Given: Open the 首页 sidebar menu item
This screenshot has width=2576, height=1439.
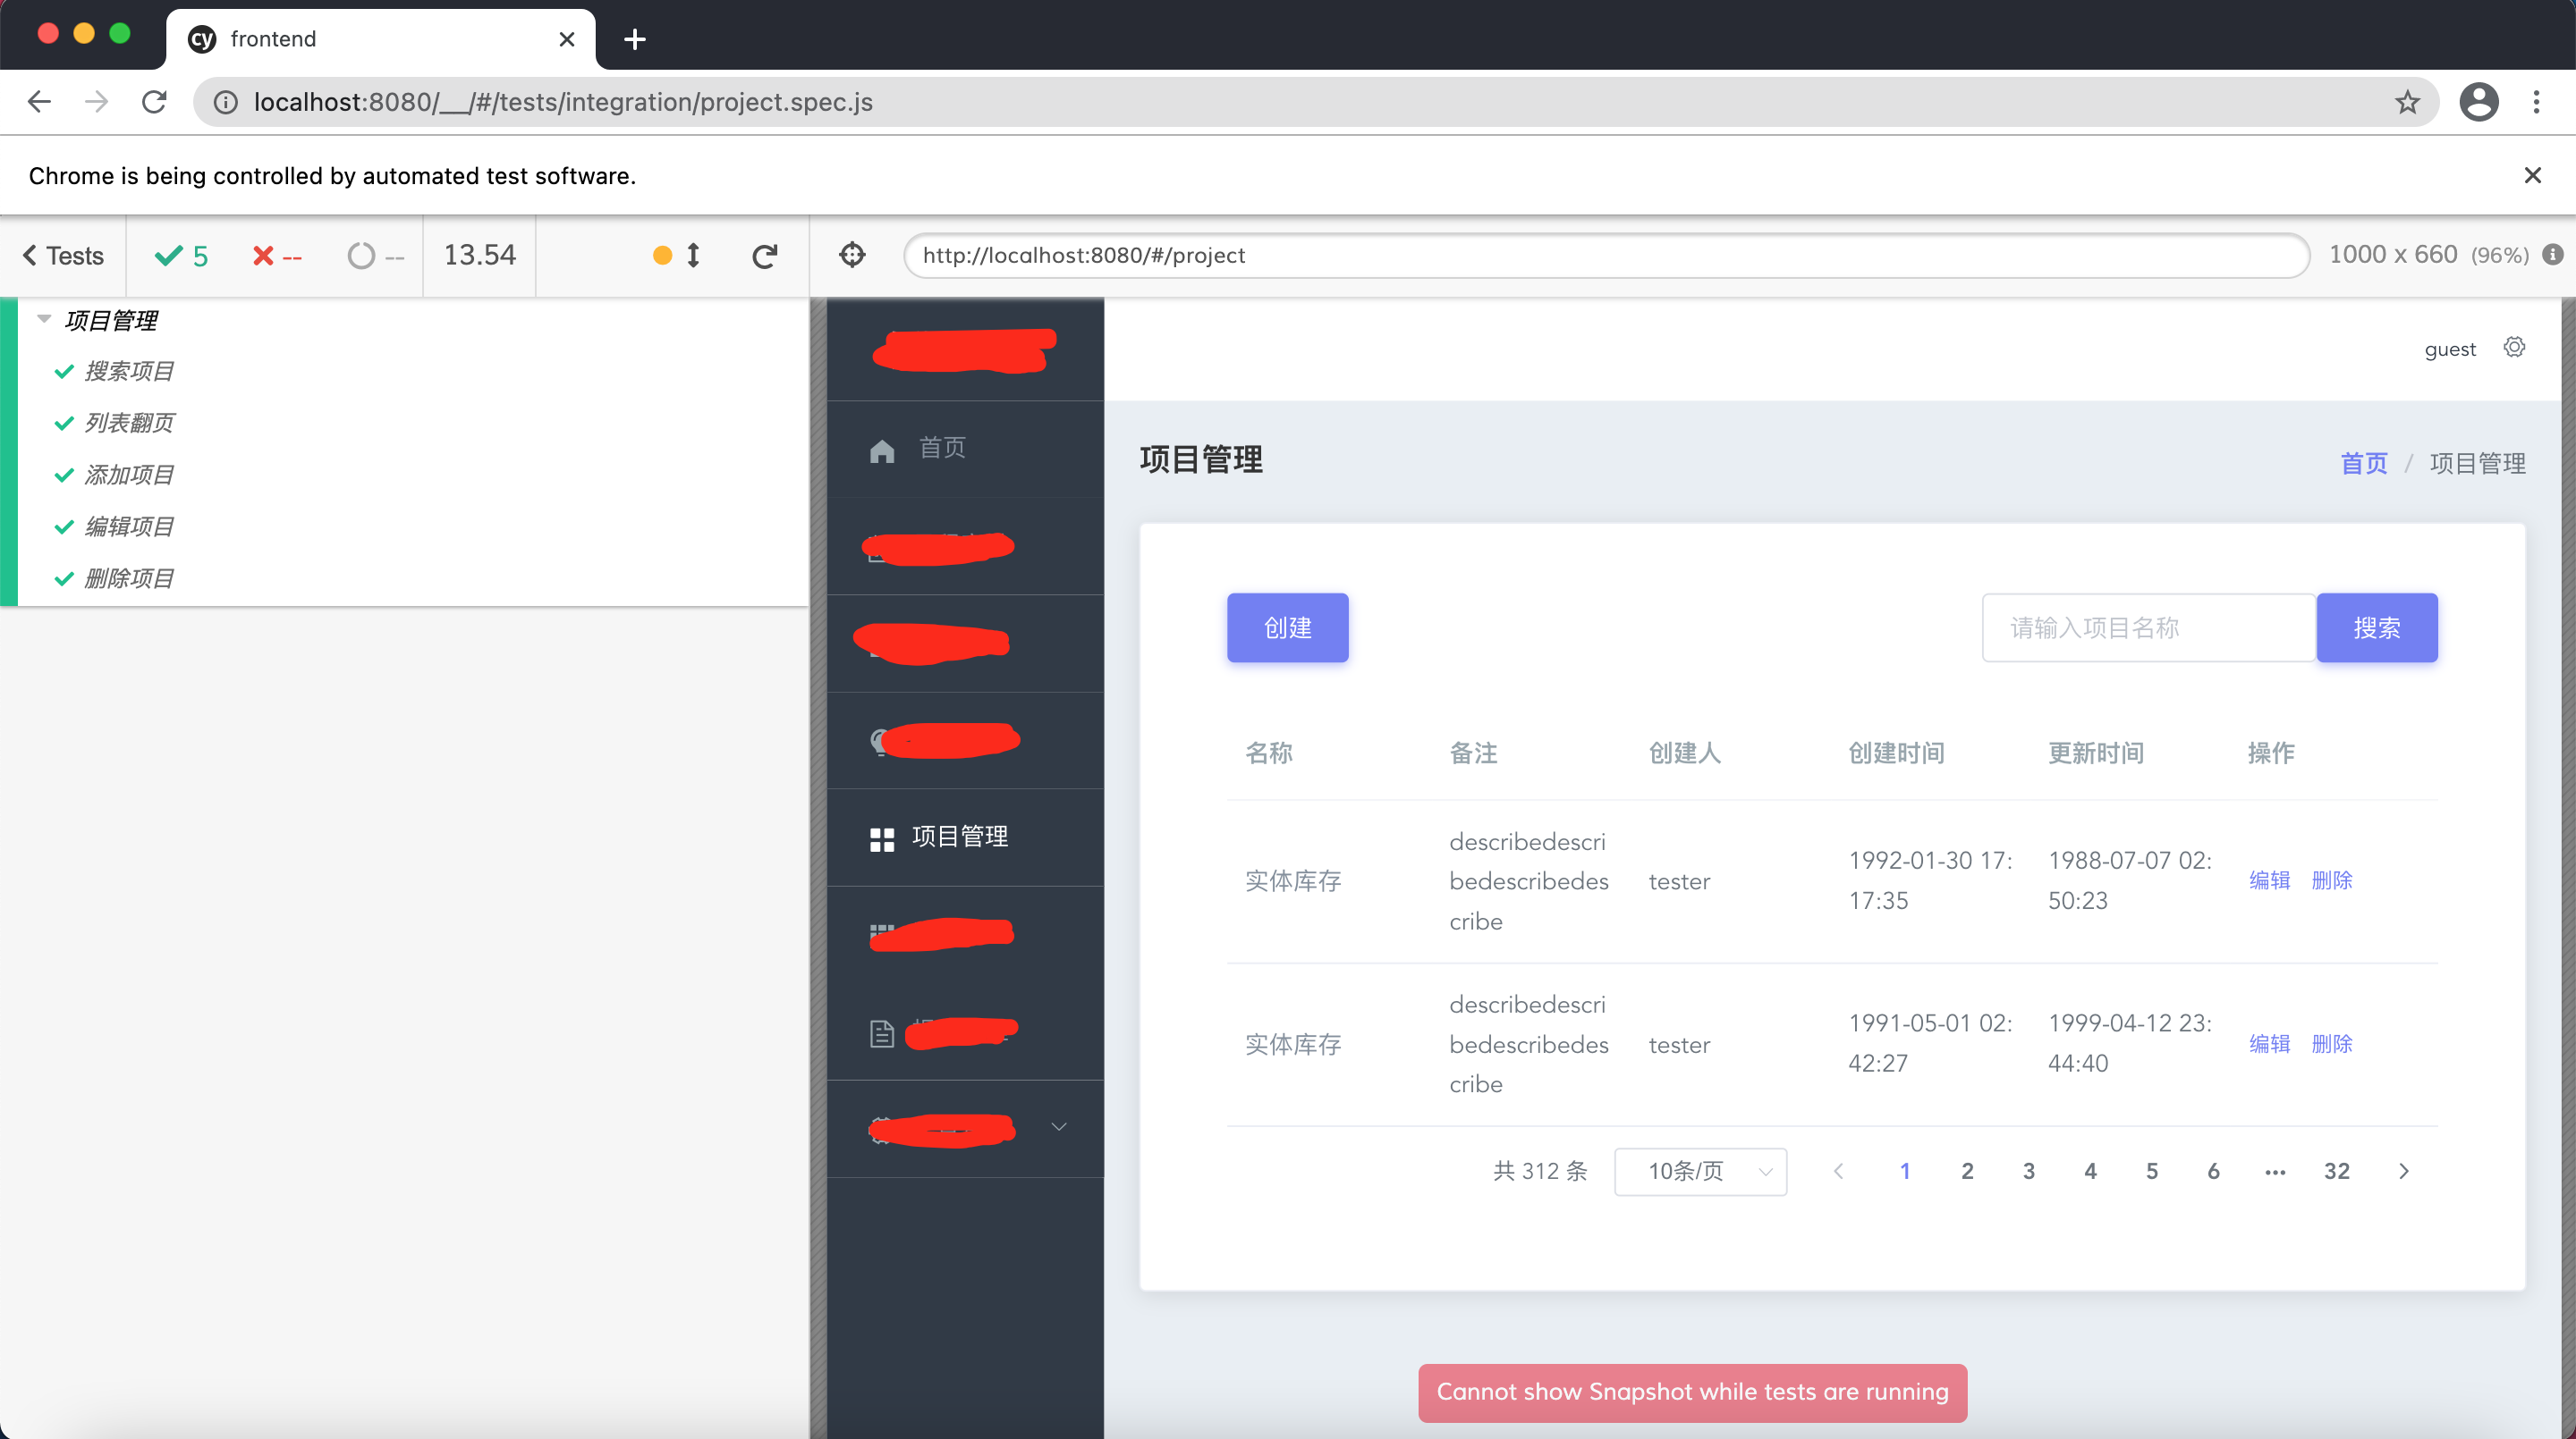Looking at the screenshot, I should click(x=942, y=448).
